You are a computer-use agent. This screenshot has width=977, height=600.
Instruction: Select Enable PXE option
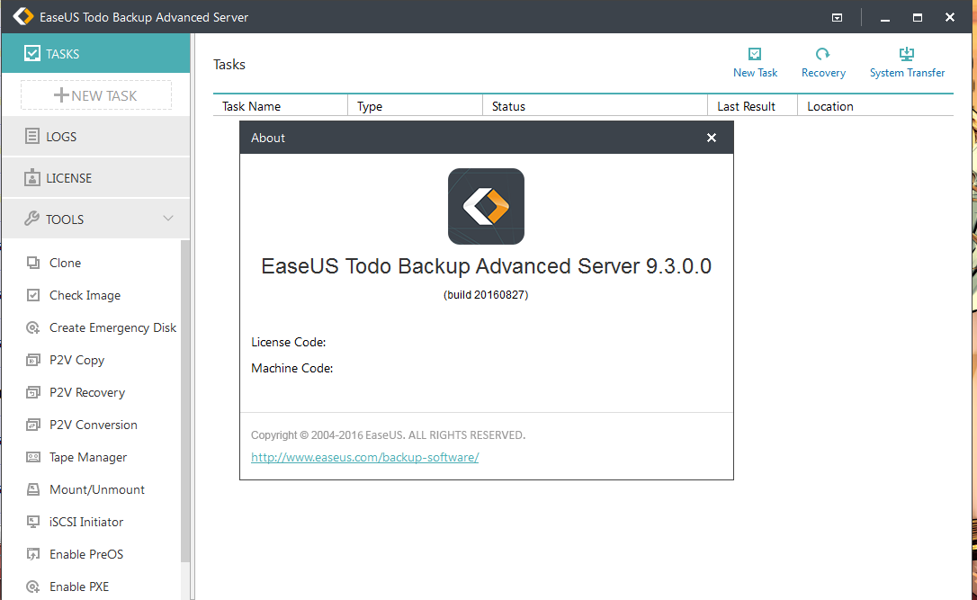point(79,587)
